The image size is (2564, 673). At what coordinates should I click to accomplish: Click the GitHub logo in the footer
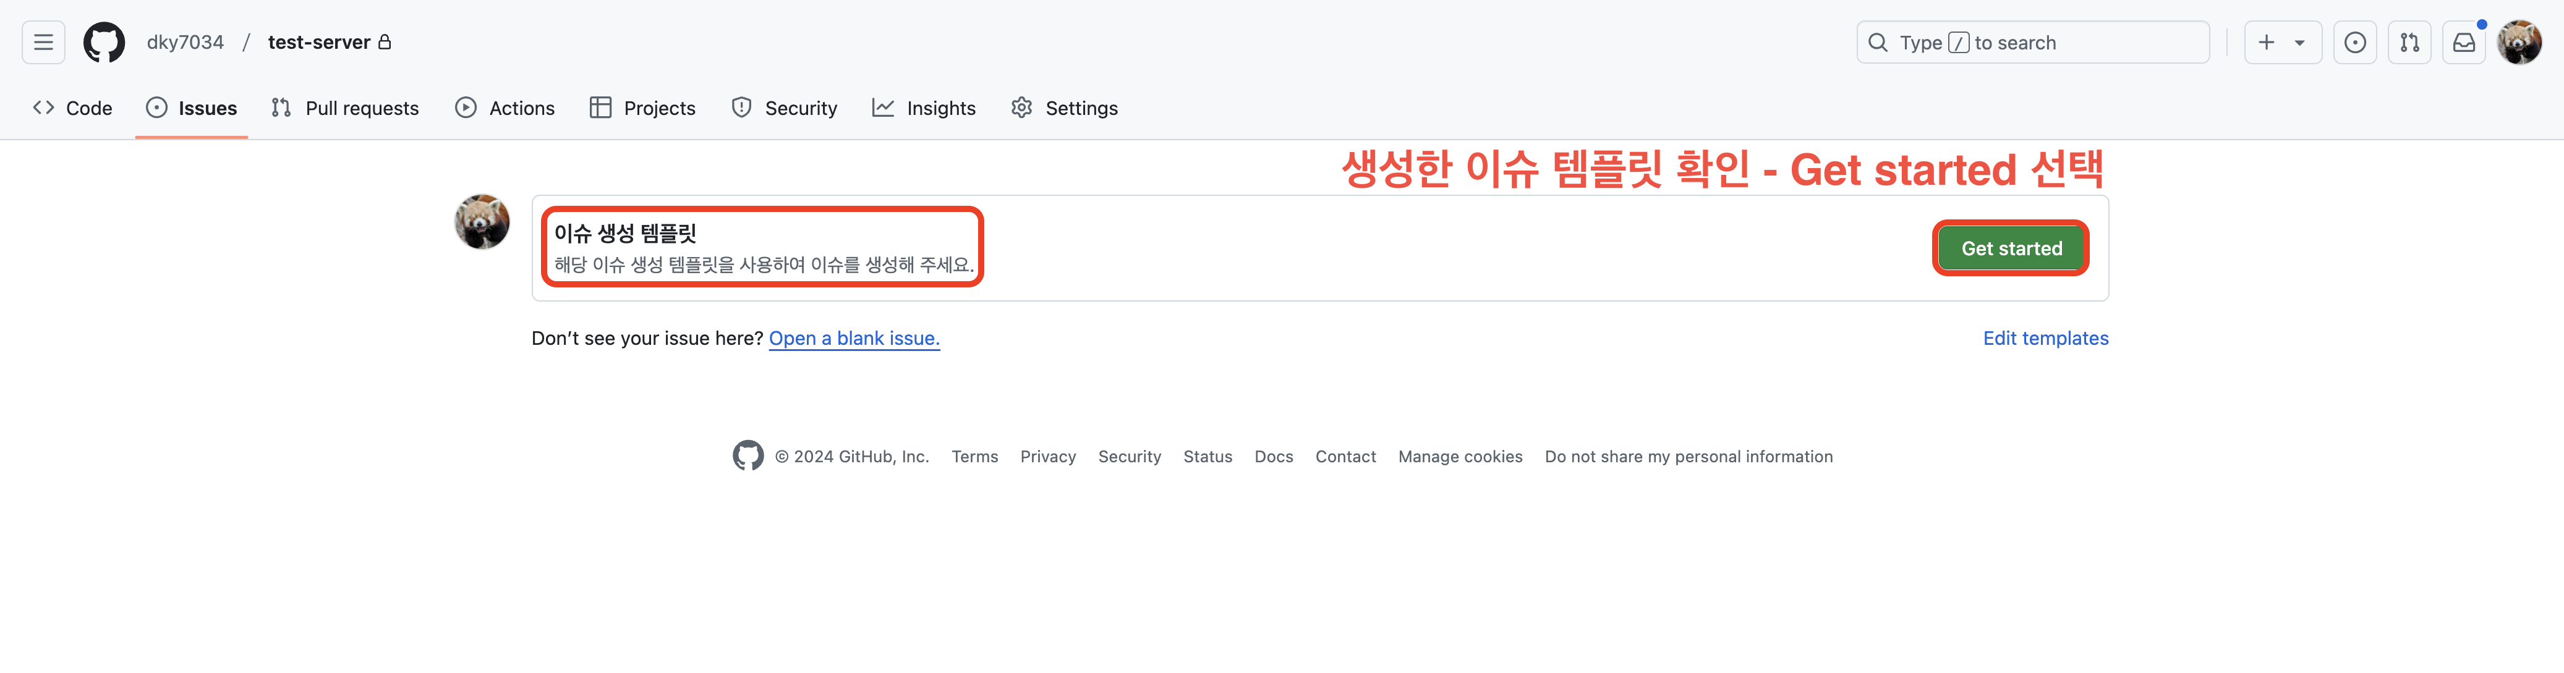coord(747,456)
